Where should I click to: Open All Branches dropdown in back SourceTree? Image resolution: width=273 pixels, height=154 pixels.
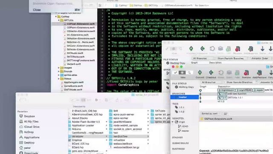[x=203, y=58]
